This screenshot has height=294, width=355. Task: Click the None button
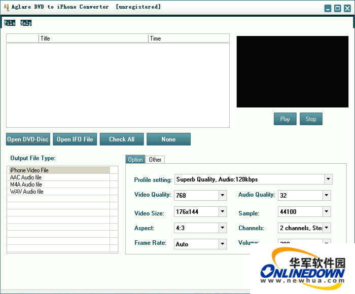(x=169, y=139)
